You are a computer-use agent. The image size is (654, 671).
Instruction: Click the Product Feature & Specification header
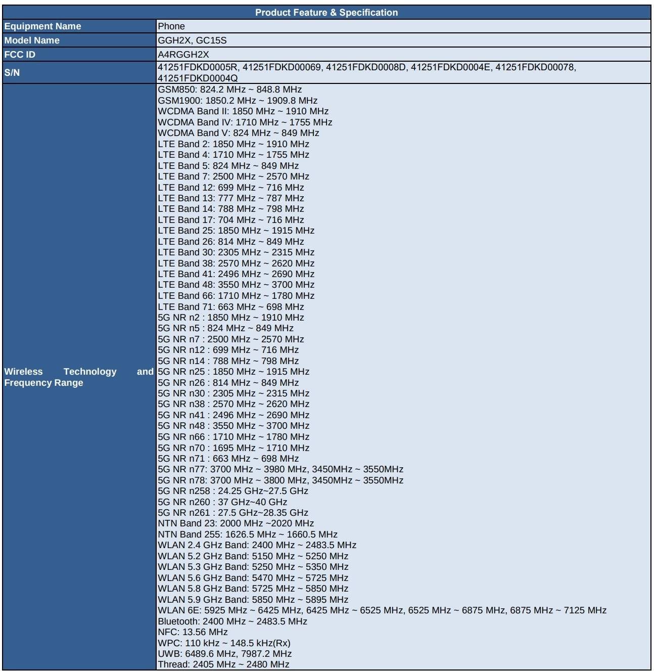[x=326, y=13]
